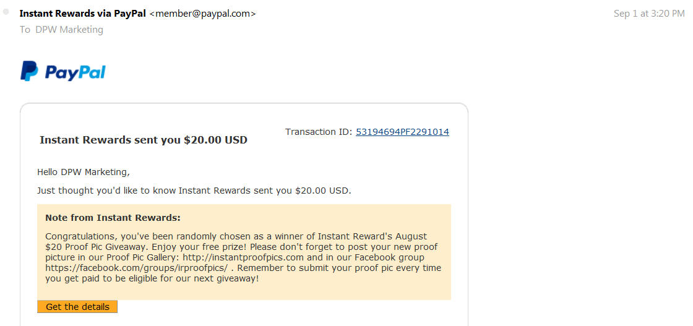Click the Hello DPW Marketing greeting line
Viewport: 693px width, 326px height.
(84, 172)
